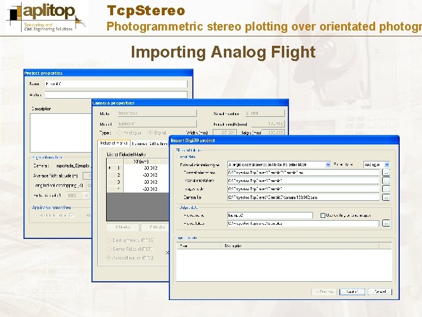The image size is (422, 317).
Task: Click the Xf (mm) column header
Action: pos(141,161)
